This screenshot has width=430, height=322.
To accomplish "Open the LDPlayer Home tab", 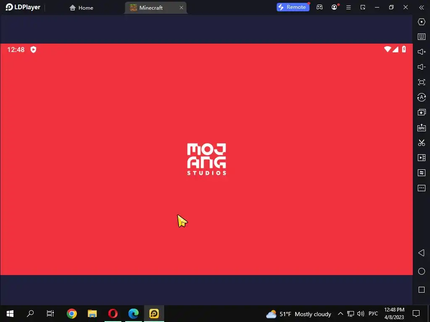I will (81, 8).
